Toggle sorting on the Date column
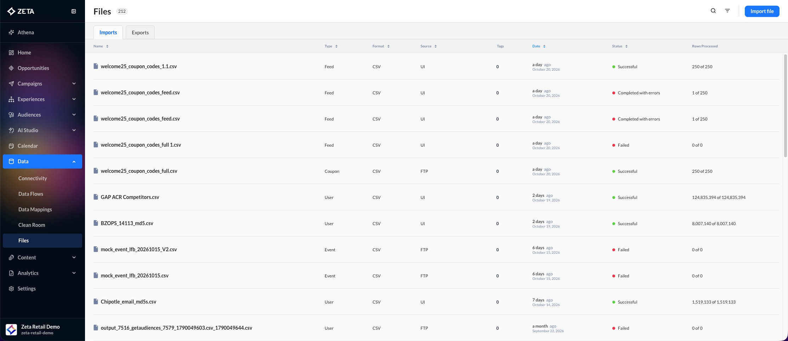 pyautogui.click(x=539, y=46)
